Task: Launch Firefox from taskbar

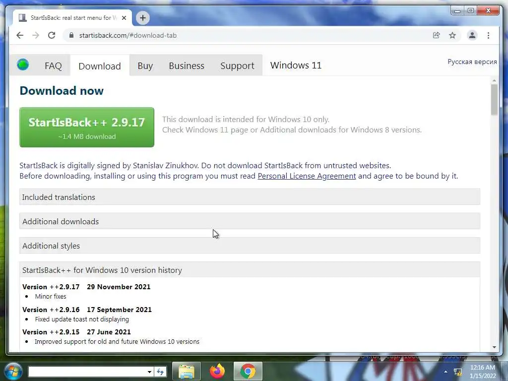Action: 217,371
